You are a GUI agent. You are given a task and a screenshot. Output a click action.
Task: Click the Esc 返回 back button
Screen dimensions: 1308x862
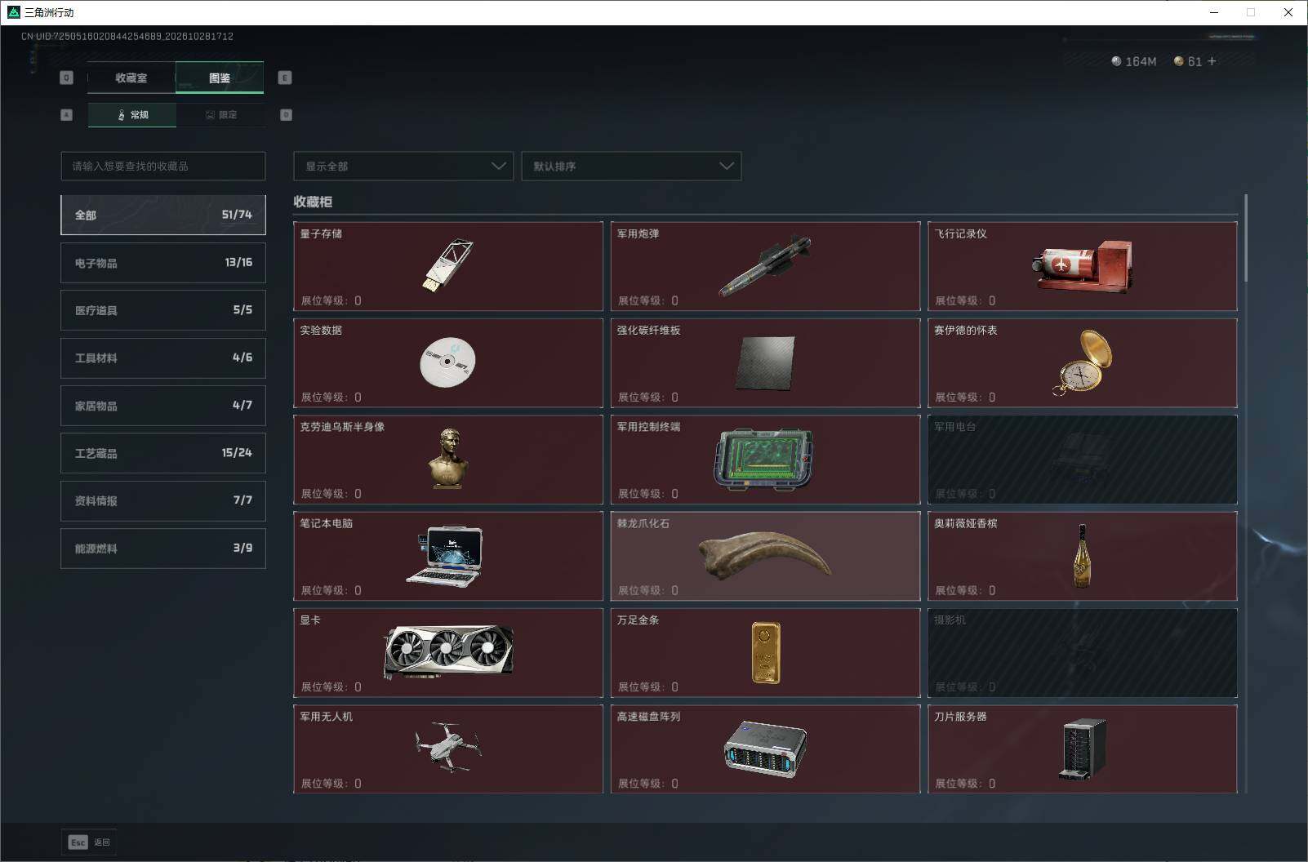click(x=89, y=842)
